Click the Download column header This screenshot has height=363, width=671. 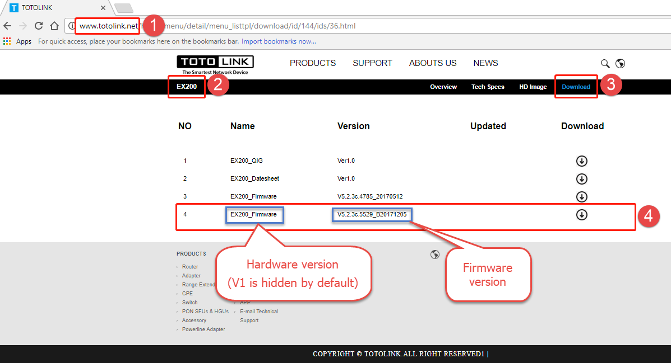pos(582,126)
